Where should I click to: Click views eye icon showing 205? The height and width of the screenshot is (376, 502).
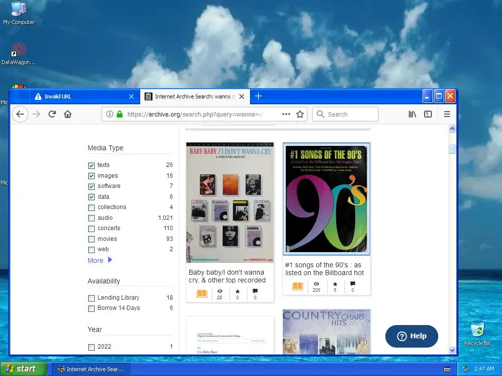coord(316,284)
